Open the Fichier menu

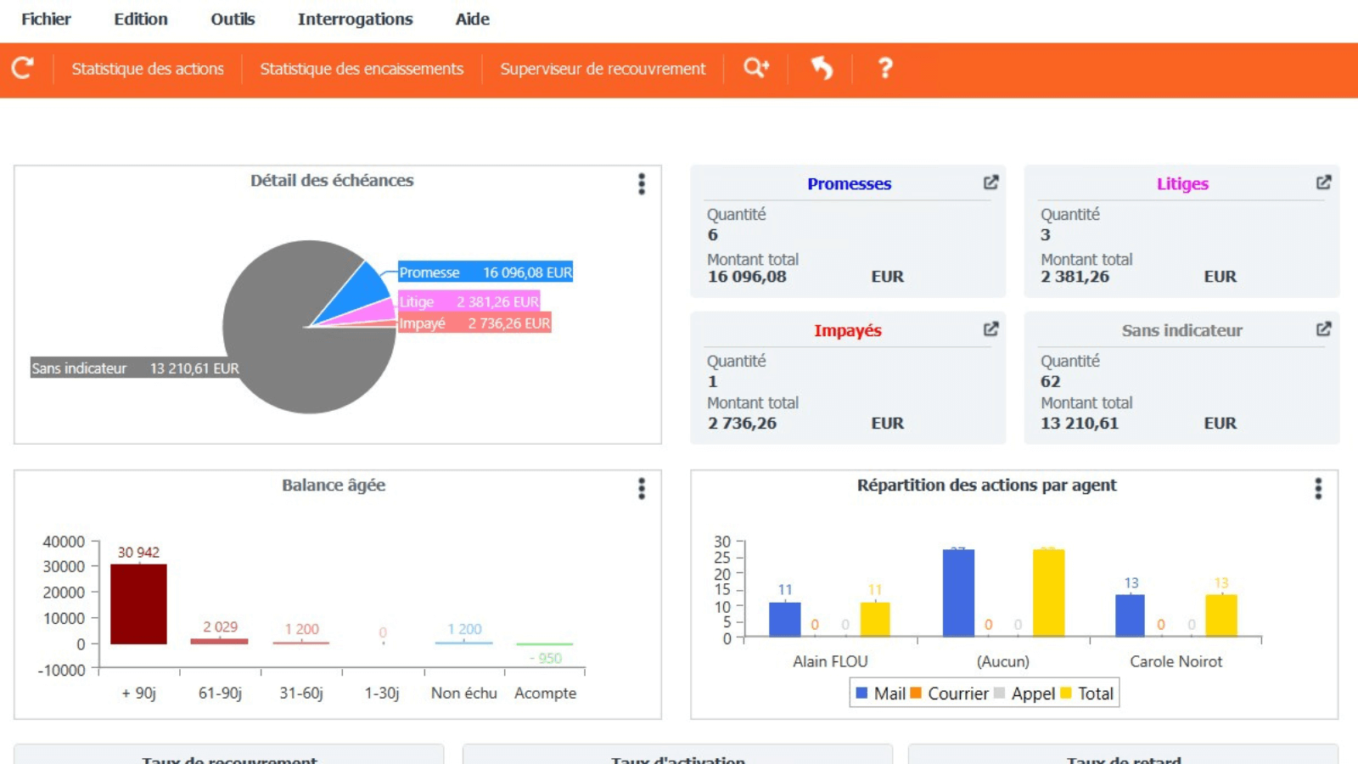[46, 19]
